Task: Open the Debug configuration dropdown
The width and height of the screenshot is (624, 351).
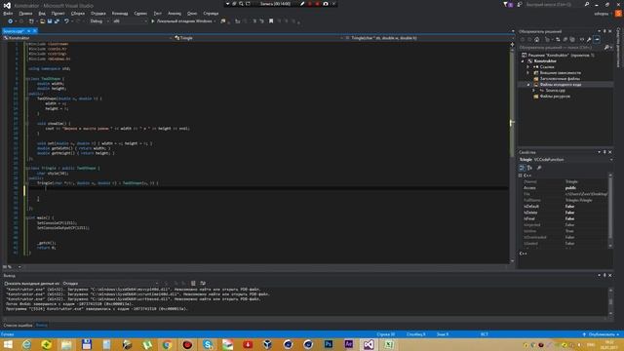Action: 99,21
